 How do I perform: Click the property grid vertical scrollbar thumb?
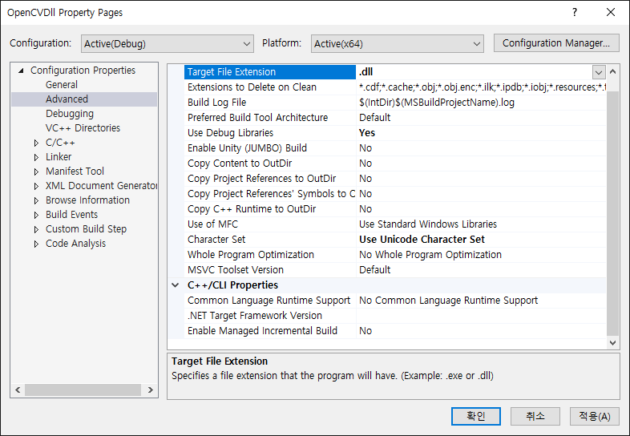coord(612,213)
